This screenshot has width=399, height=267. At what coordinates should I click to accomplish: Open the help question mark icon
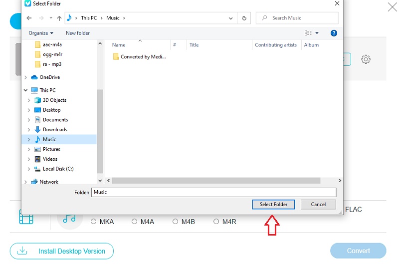334,33
